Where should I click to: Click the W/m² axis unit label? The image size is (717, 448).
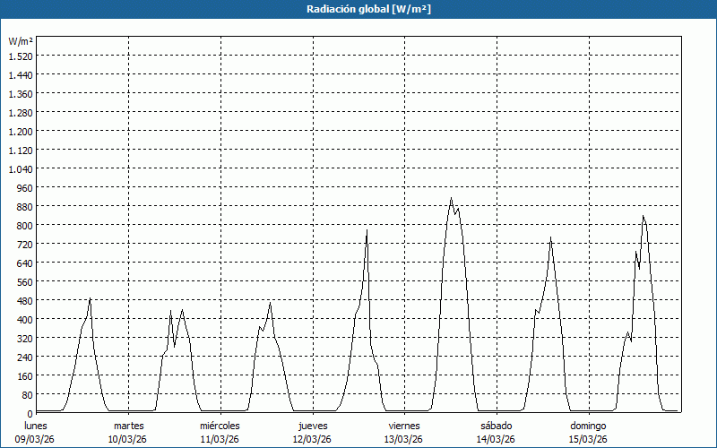21,41
